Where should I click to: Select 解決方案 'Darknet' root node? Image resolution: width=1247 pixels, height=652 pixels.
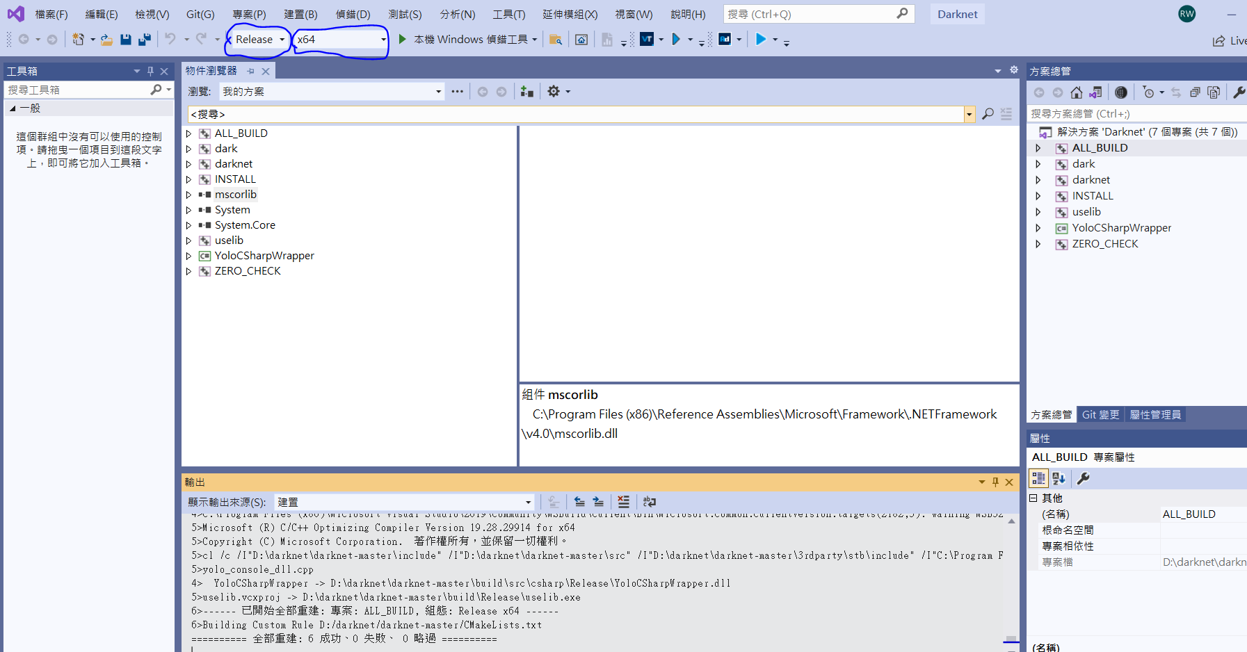pyautogui.click(x=1147, y=131)
